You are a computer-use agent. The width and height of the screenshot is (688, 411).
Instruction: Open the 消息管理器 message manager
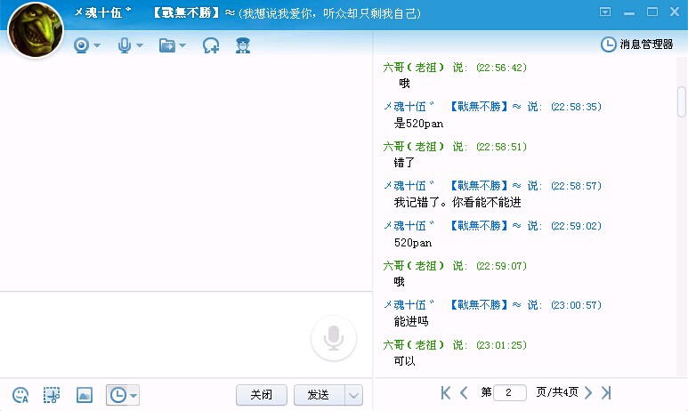coord(637,44)
